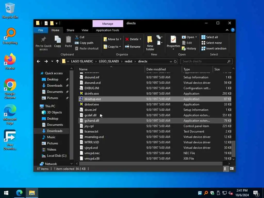Screen dimensions: 264x198
Task: Open Recycle Bin desktop icon
Action: [x=10, y=10]
